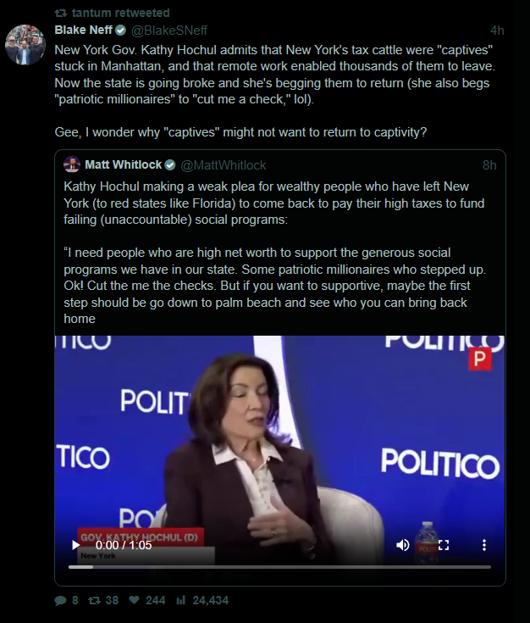Open Blake Neff display name link

(x=83, y=31)
